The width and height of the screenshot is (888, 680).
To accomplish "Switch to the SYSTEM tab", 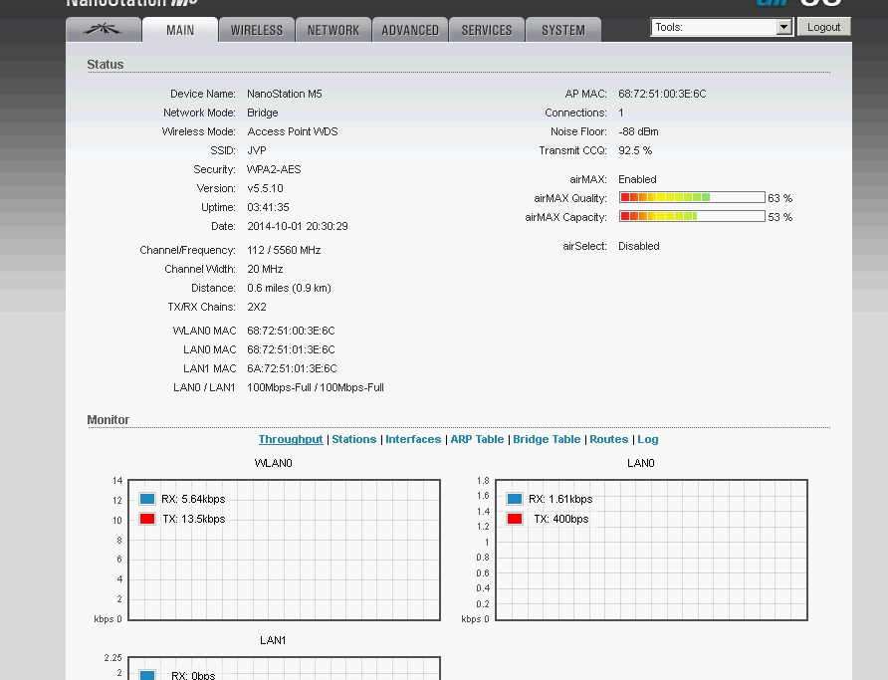I will pos(563,30).
